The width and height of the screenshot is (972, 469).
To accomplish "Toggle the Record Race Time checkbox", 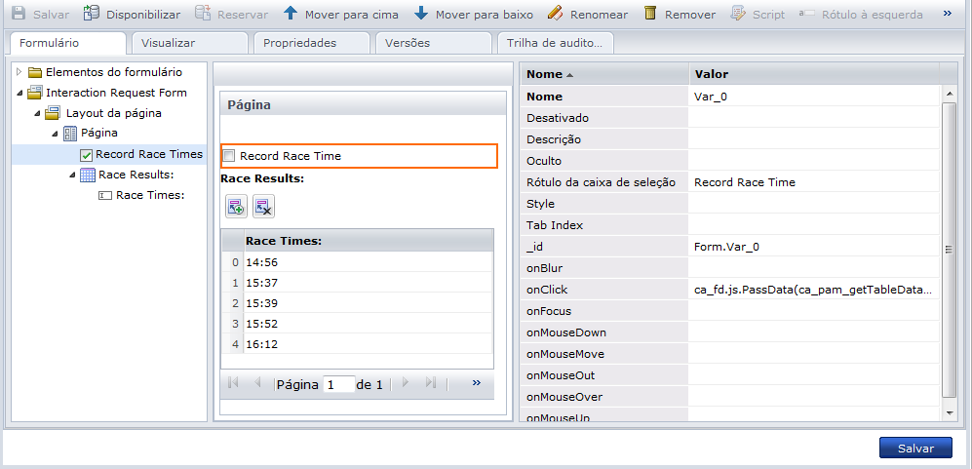I will click(229, 156).
